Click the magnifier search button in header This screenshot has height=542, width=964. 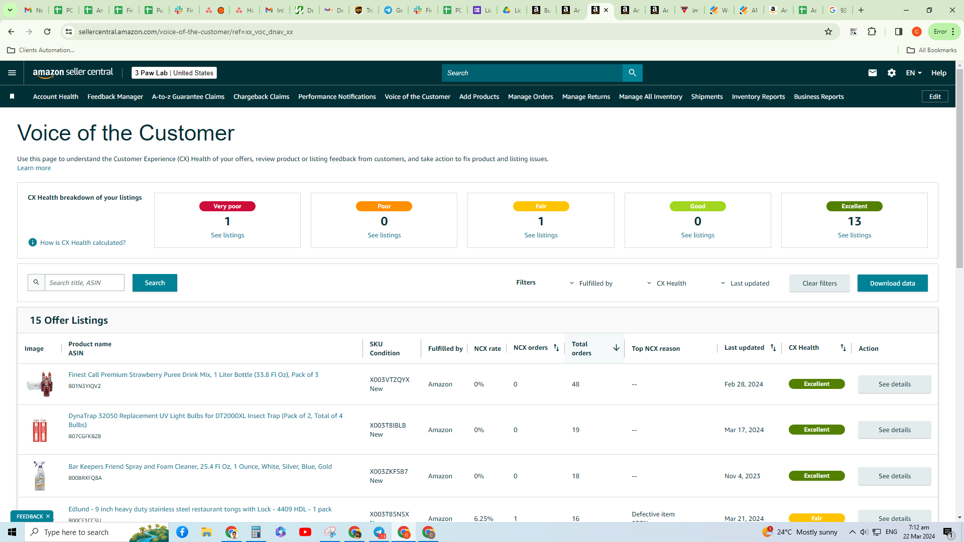[632, 73]
